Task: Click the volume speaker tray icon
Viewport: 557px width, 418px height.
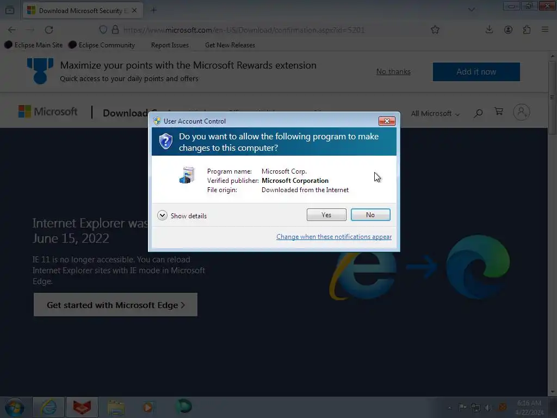Action: (489, 408)
